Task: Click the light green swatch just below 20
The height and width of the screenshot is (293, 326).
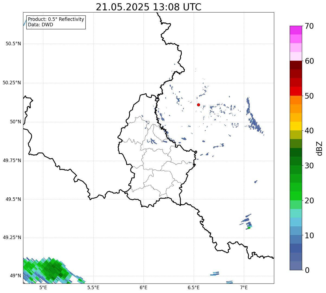Action: [296, 205]
